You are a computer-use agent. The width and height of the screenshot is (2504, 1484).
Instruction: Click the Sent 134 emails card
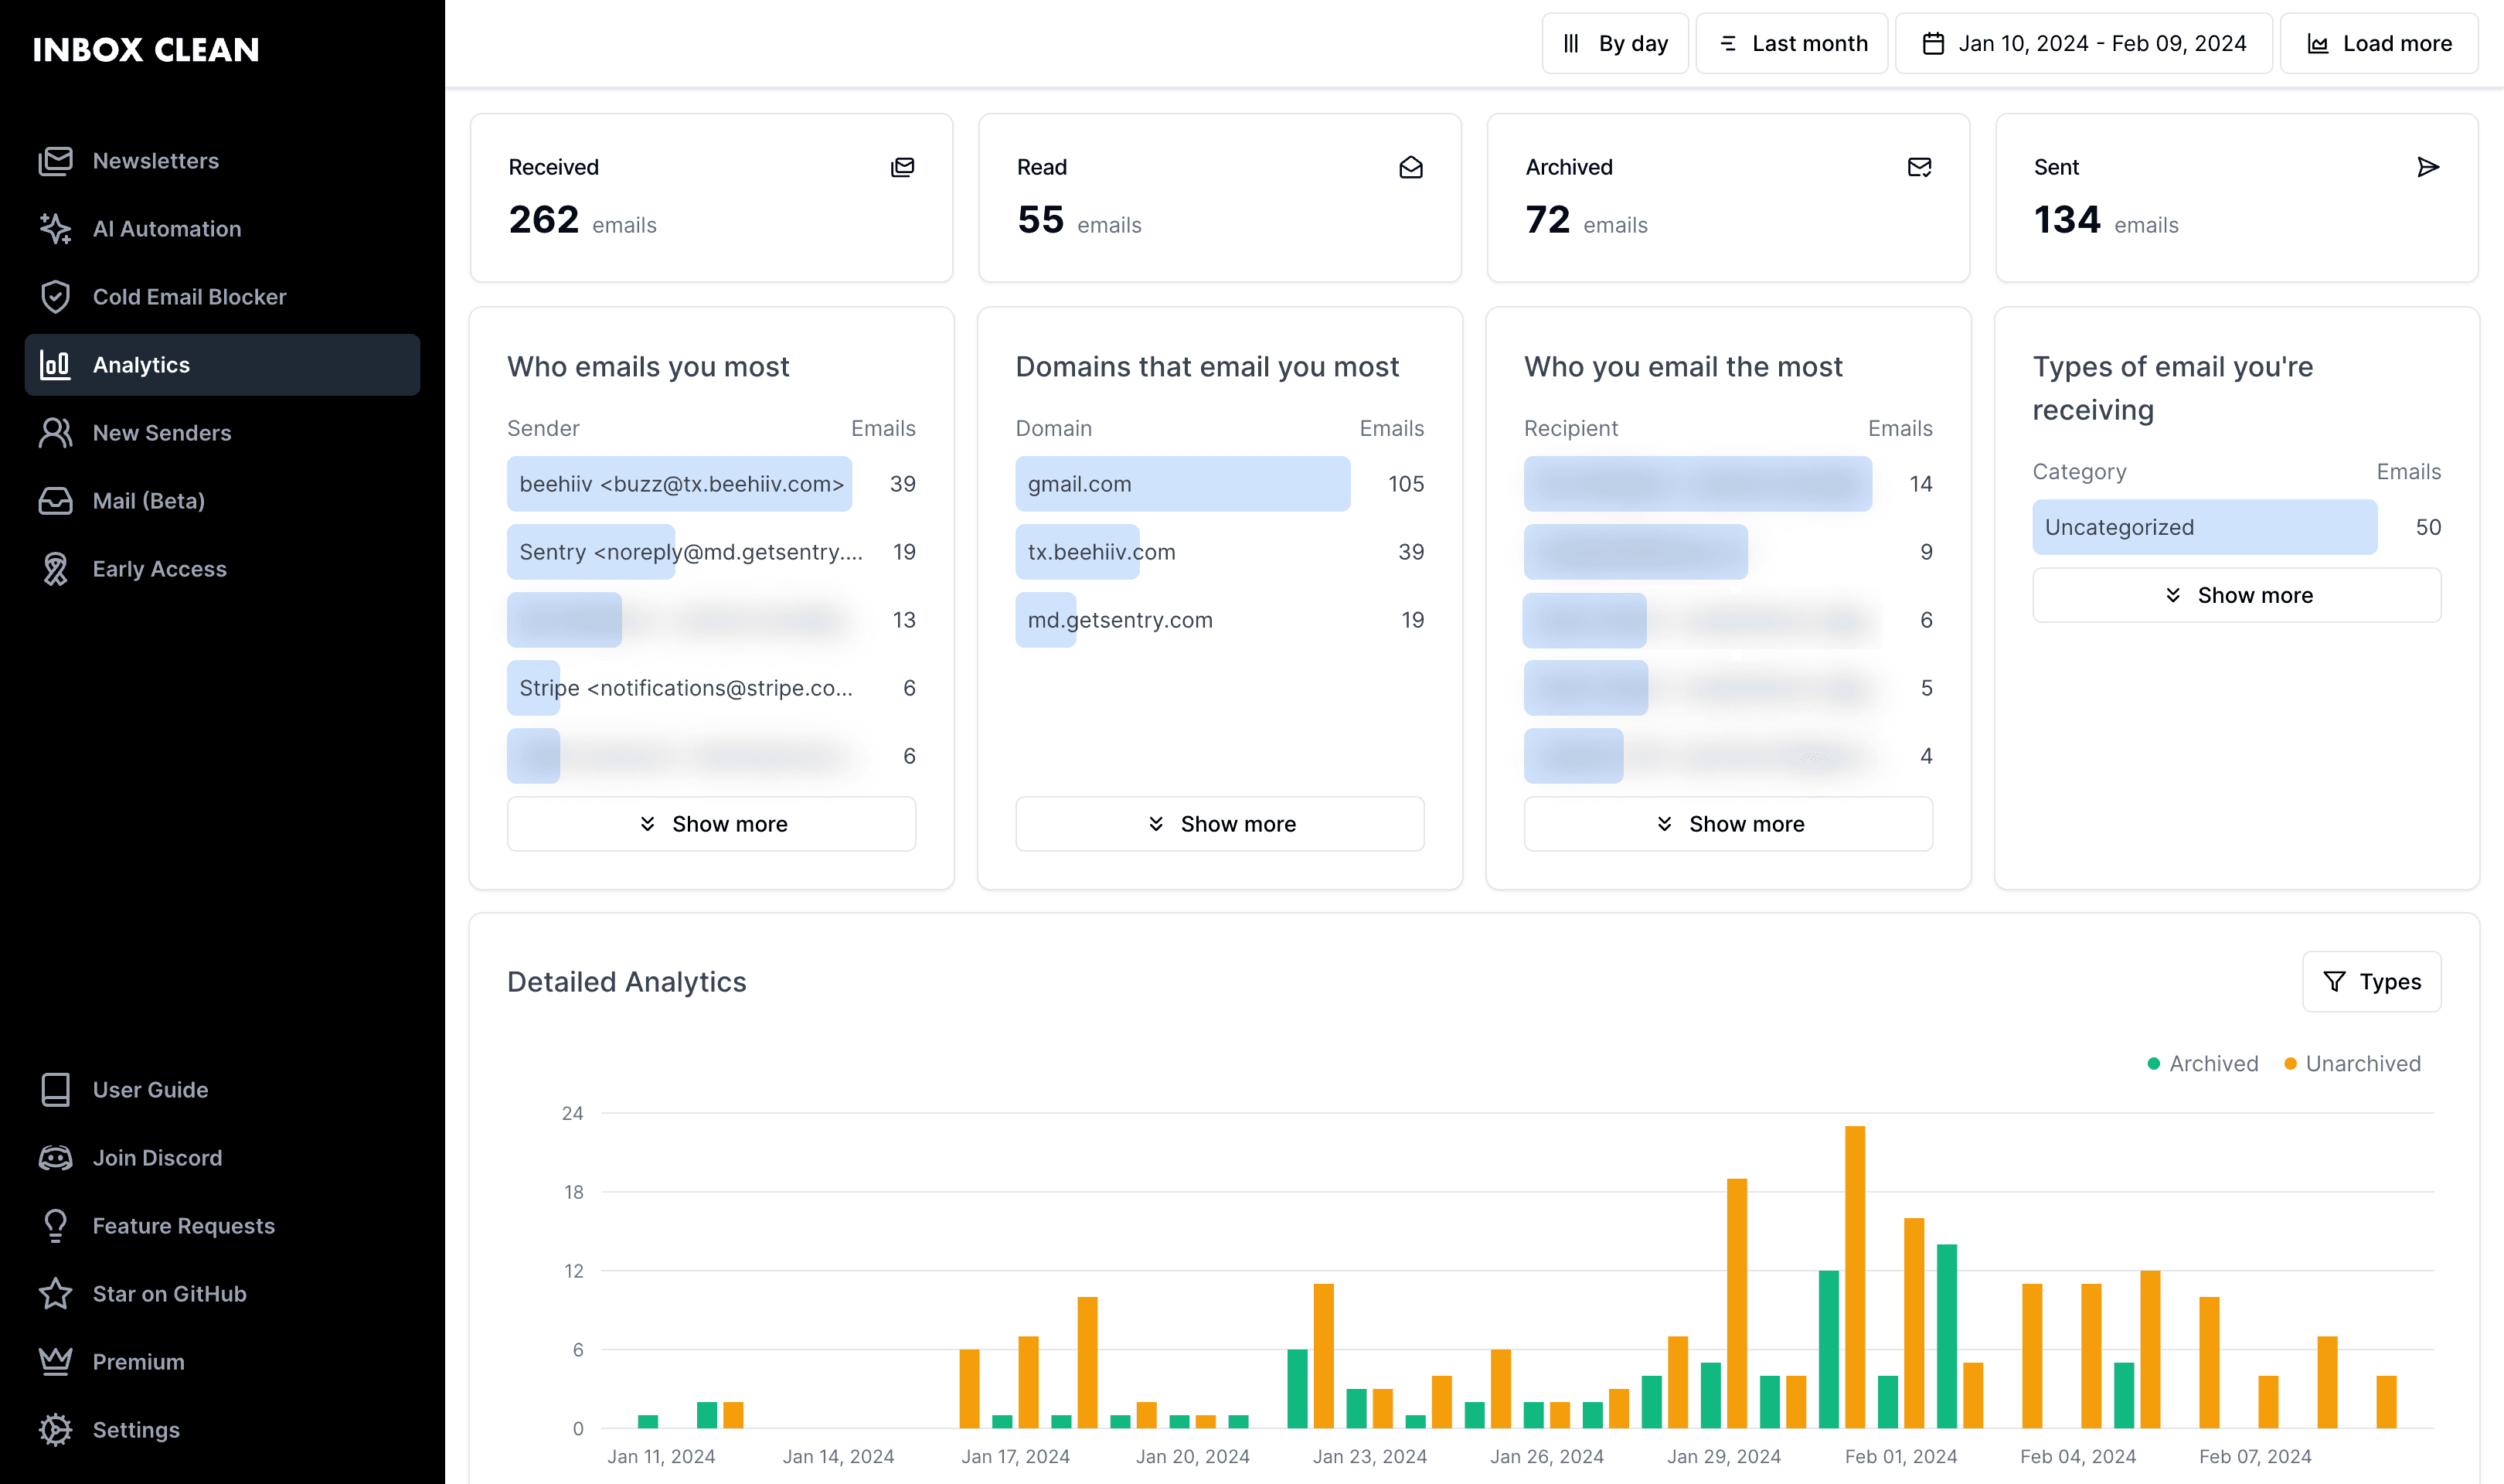click(2237, 198)
